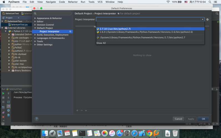This screenshot has height=138, width=221.
Task: Open App Store from the dock
Action: point(120,133)
